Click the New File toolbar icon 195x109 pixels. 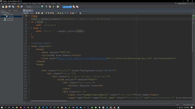click(3, 7)
